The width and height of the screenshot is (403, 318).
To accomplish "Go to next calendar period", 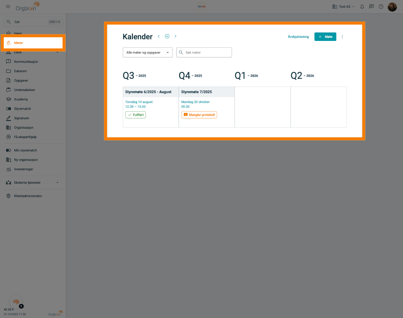I will coord(175,36).
